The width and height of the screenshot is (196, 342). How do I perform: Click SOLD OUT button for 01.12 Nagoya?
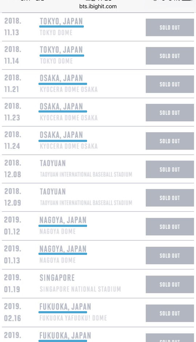tap(170, 227)
